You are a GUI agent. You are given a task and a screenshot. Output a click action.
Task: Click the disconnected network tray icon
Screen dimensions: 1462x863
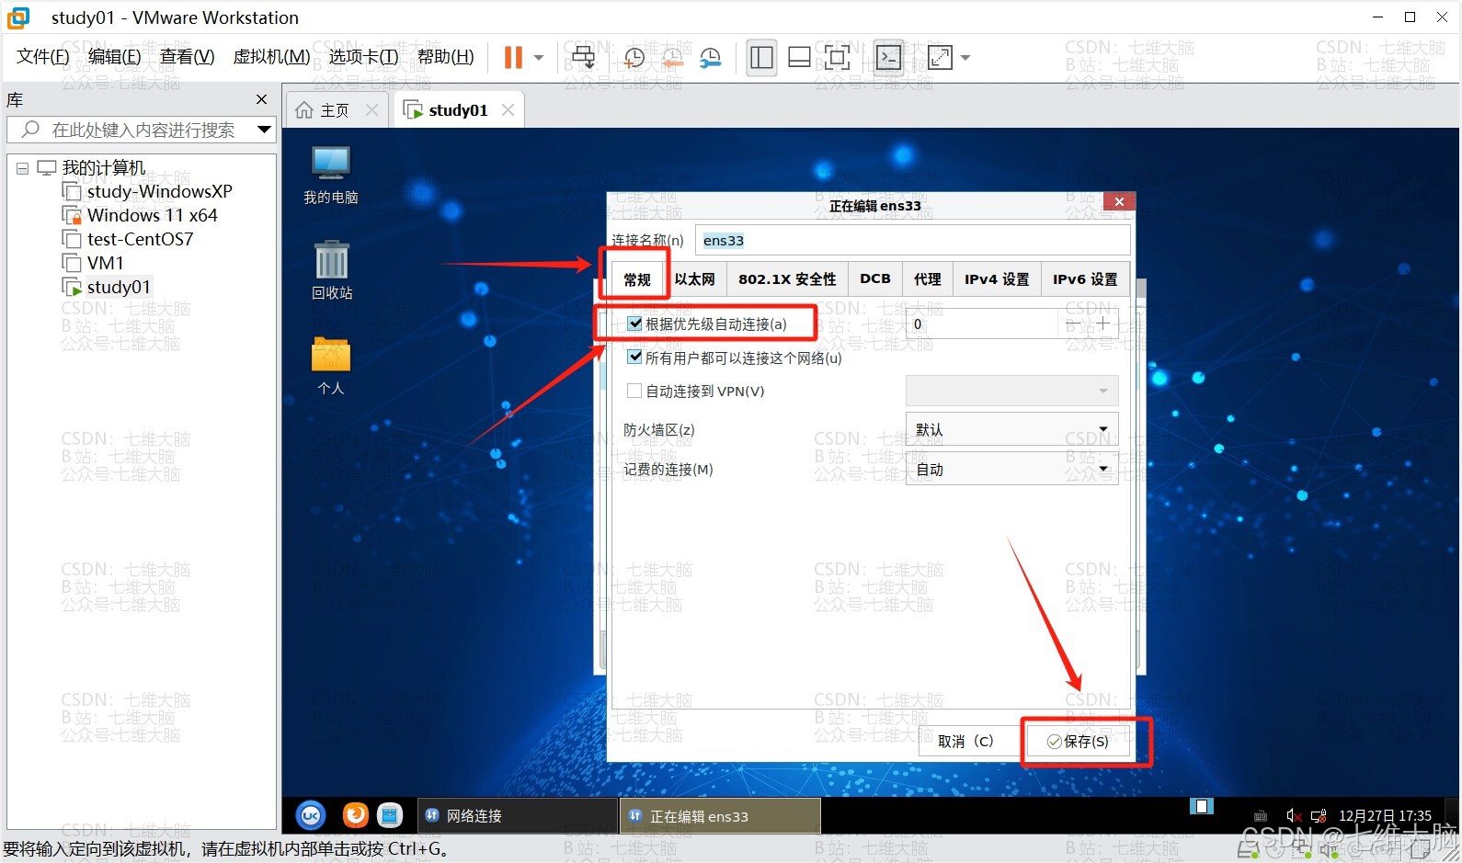1319,815
